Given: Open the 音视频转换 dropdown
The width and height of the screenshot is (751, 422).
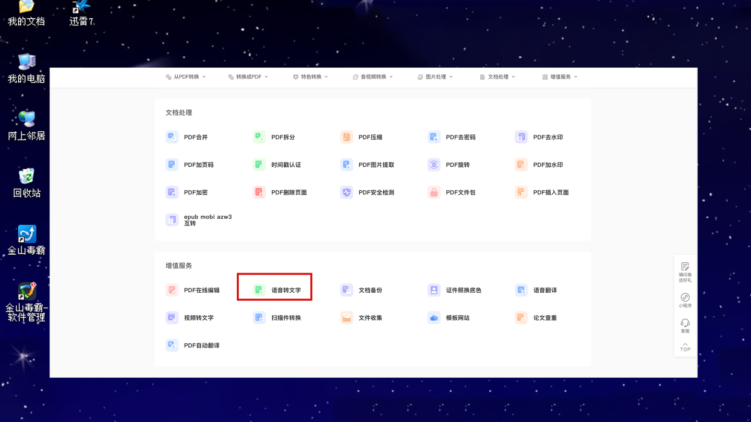Looking at the screenshot, I should [373, 77].
